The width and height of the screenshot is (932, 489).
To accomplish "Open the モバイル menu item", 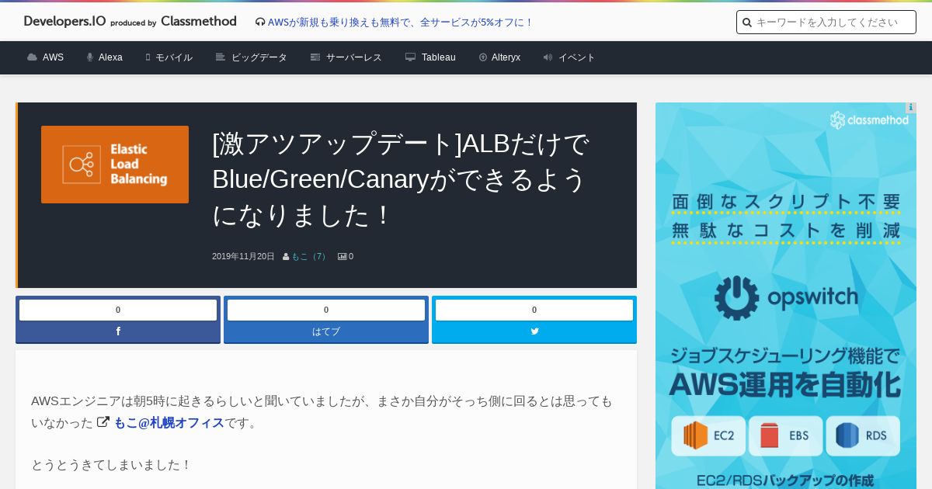I will pos(174,57).
